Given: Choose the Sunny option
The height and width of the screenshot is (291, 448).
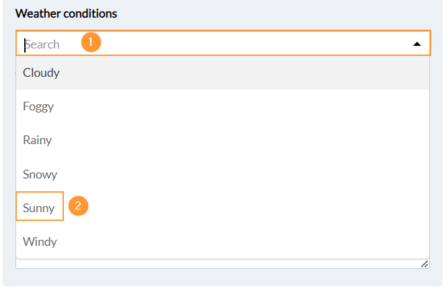Looking at the screenshot, I should point(39,207).
